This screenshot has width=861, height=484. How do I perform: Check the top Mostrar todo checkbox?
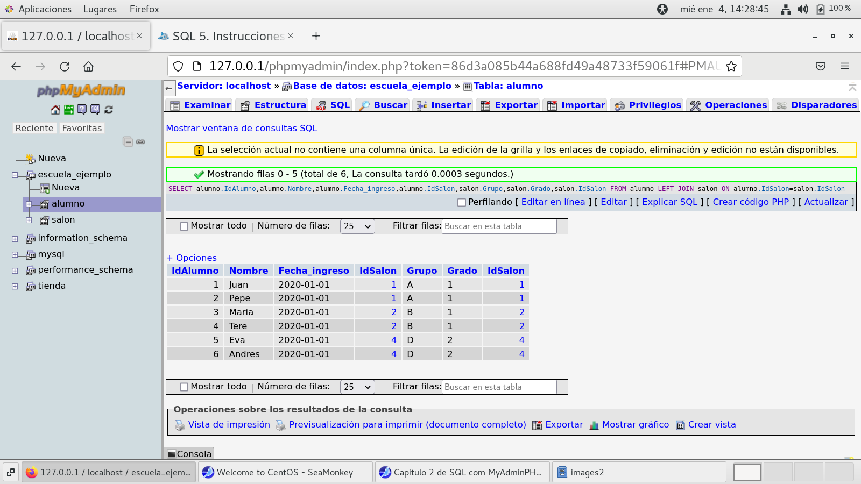(x=184, y=226)
